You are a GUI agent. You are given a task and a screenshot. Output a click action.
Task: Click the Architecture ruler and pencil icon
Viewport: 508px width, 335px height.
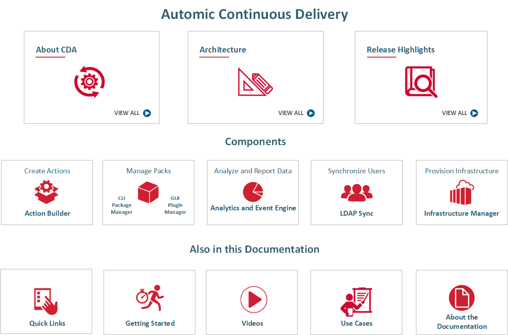point(255,82)
